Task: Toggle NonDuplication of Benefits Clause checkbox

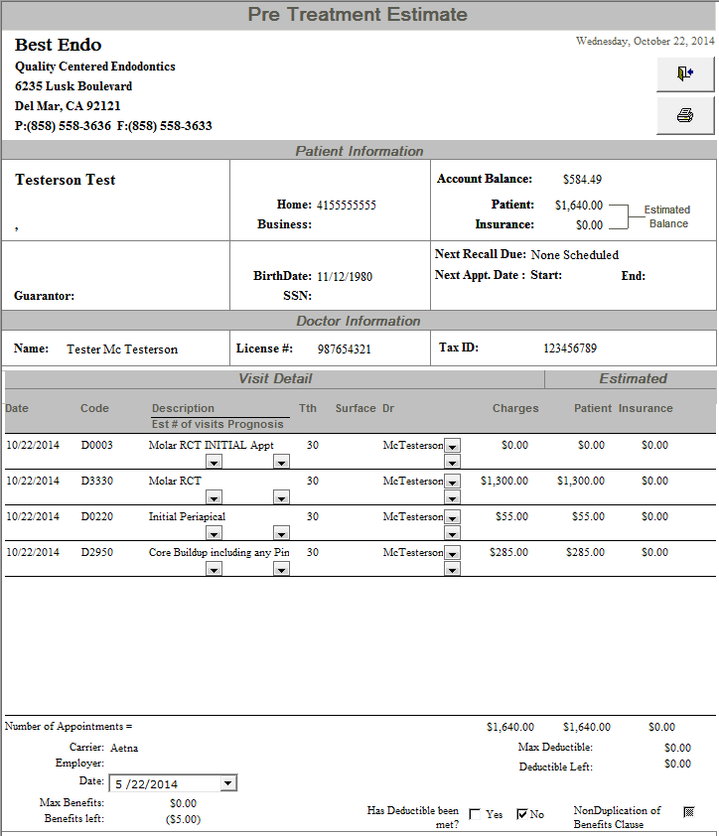Action: pos(688,812)
